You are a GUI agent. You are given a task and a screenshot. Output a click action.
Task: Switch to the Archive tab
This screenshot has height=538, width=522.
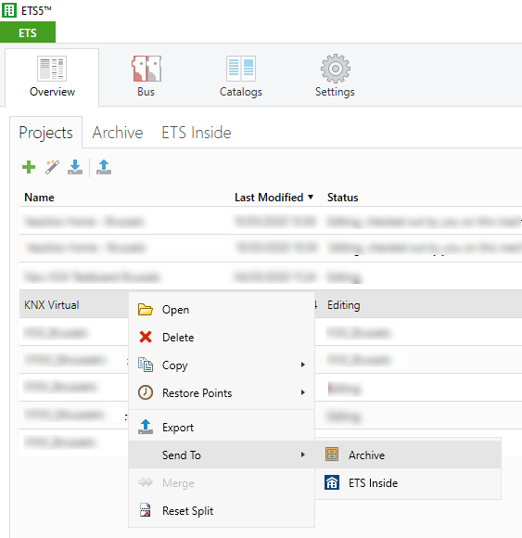(118, 133)
